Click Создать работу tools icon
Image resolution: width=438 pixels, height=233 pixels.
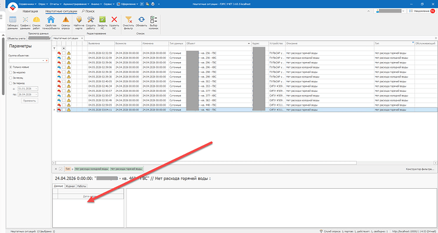(91, 23)
